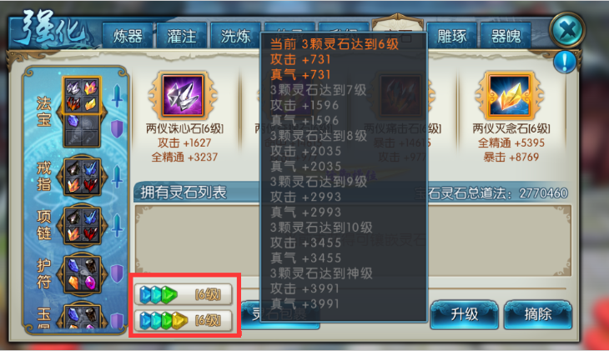
Task: Click the 升级 upgrade button
Action: (464, 314)
